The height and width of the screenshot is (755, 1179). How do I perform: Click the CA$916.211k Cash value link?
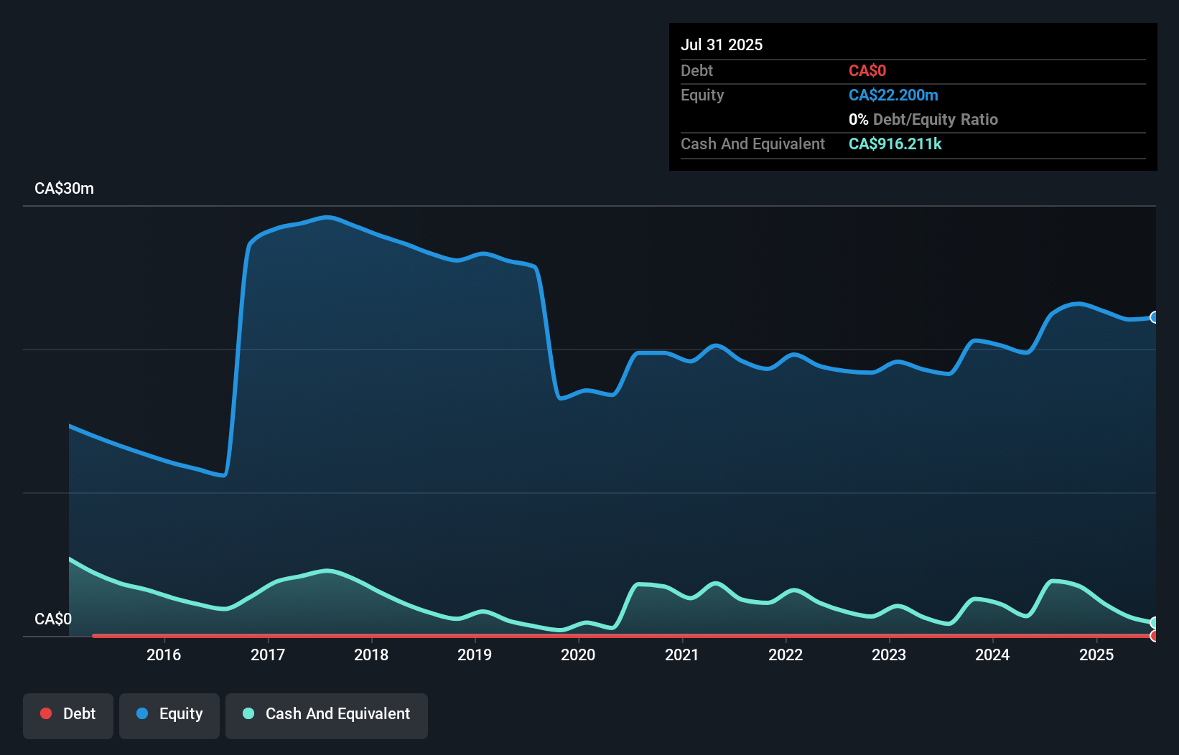pos(895,144)
